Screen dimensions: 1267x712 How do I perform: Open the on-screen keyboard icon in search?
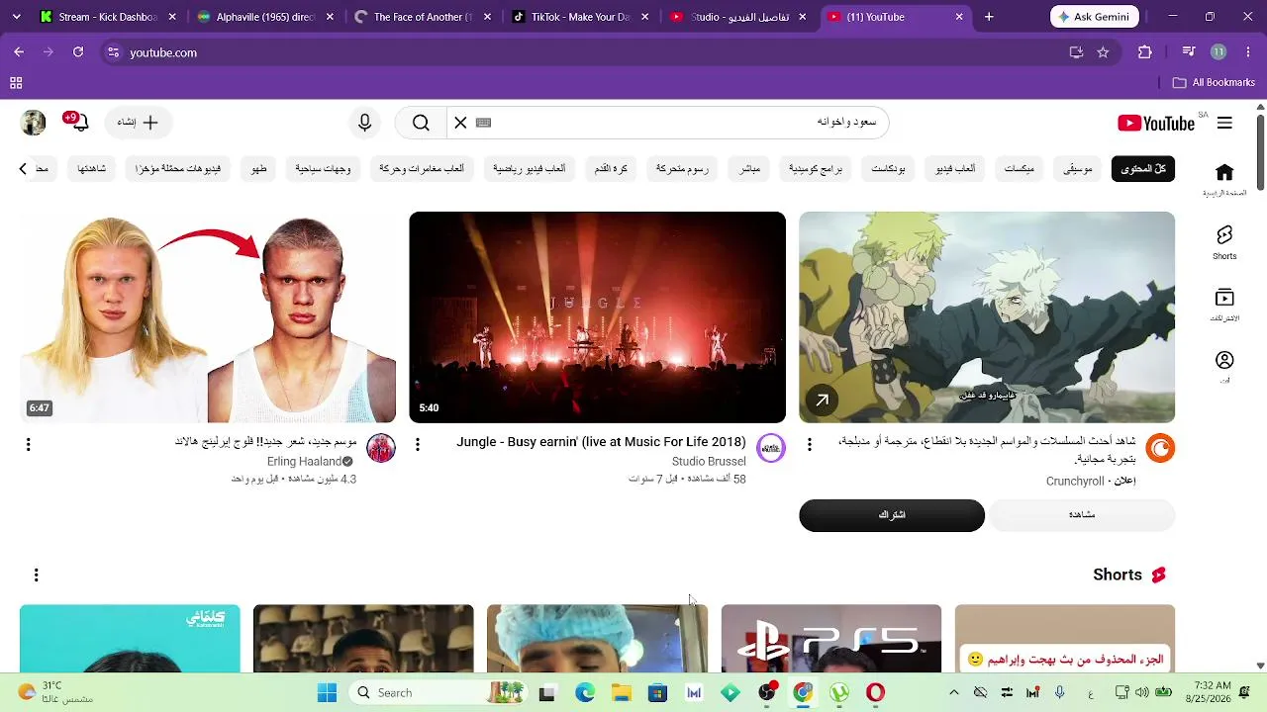coord(484,123)
